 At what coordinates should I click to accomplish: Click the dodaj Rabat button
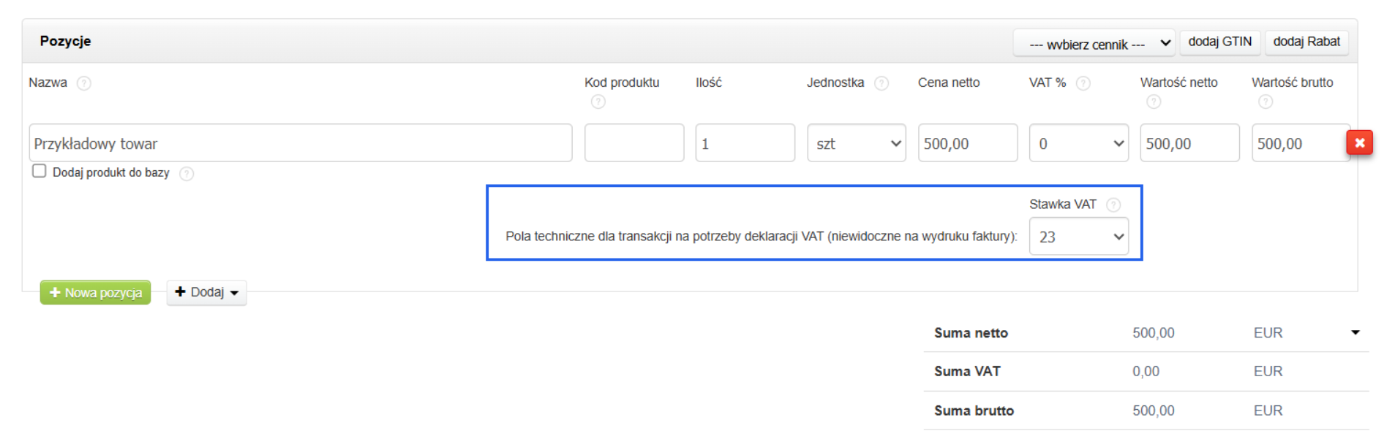[x=1306, y=42]
